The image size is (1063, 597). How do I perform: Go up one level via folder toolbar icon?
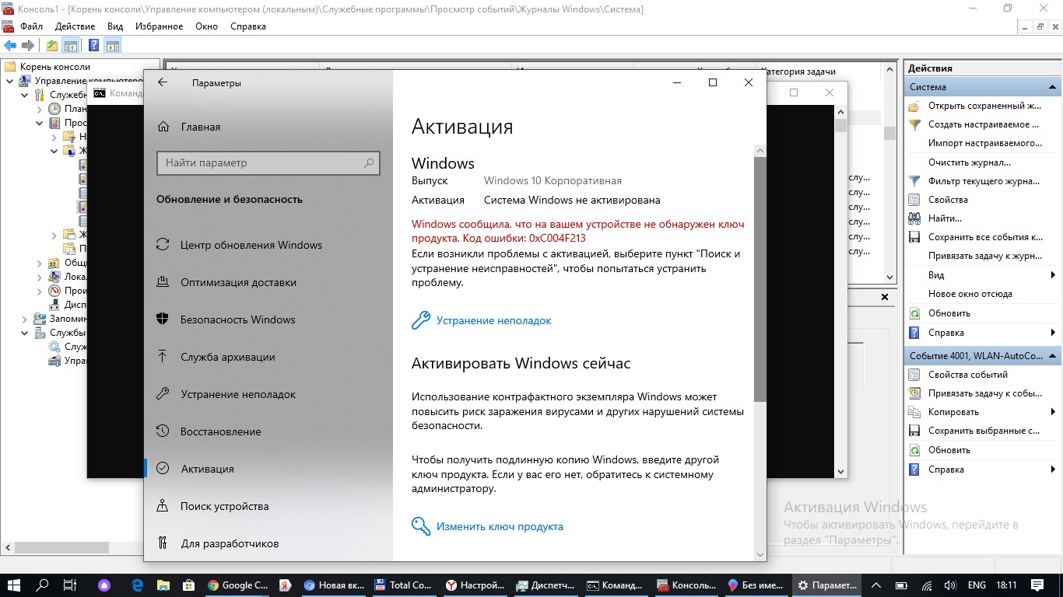pyautogui.click(x=51, y=46)
